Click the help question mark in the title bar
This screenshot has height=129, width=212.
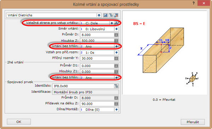(194, 3)
